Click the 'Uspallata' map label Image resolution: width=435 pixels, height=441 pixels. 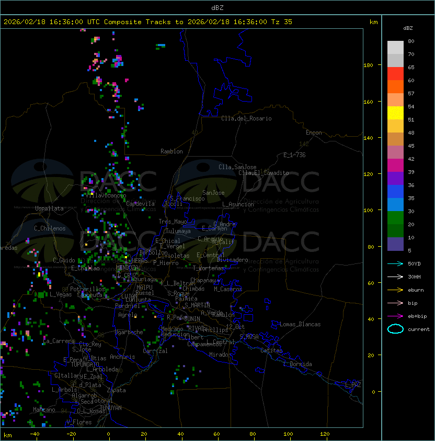[x=49, y=208]
